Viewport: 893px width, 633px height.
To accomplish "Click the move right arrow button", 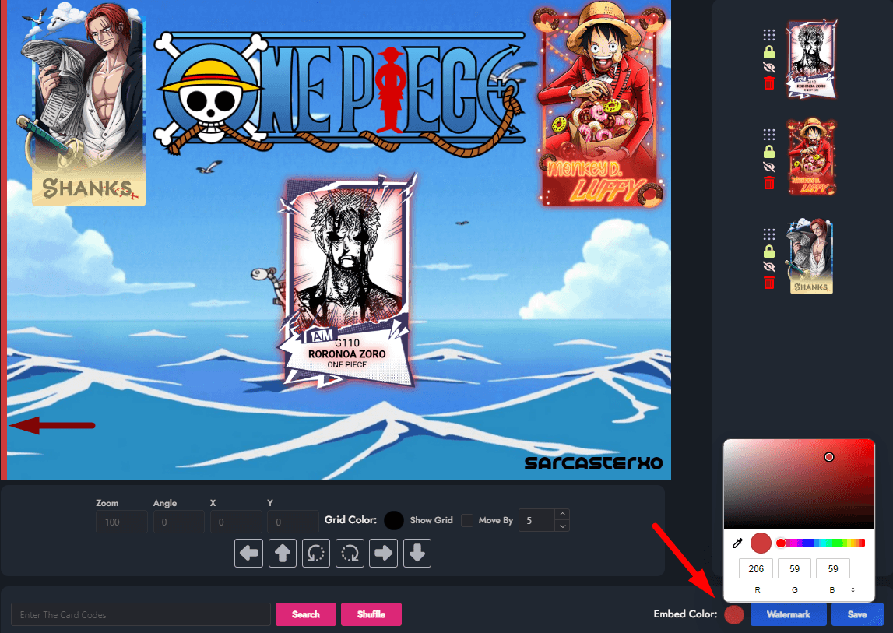I will [383, 553].
